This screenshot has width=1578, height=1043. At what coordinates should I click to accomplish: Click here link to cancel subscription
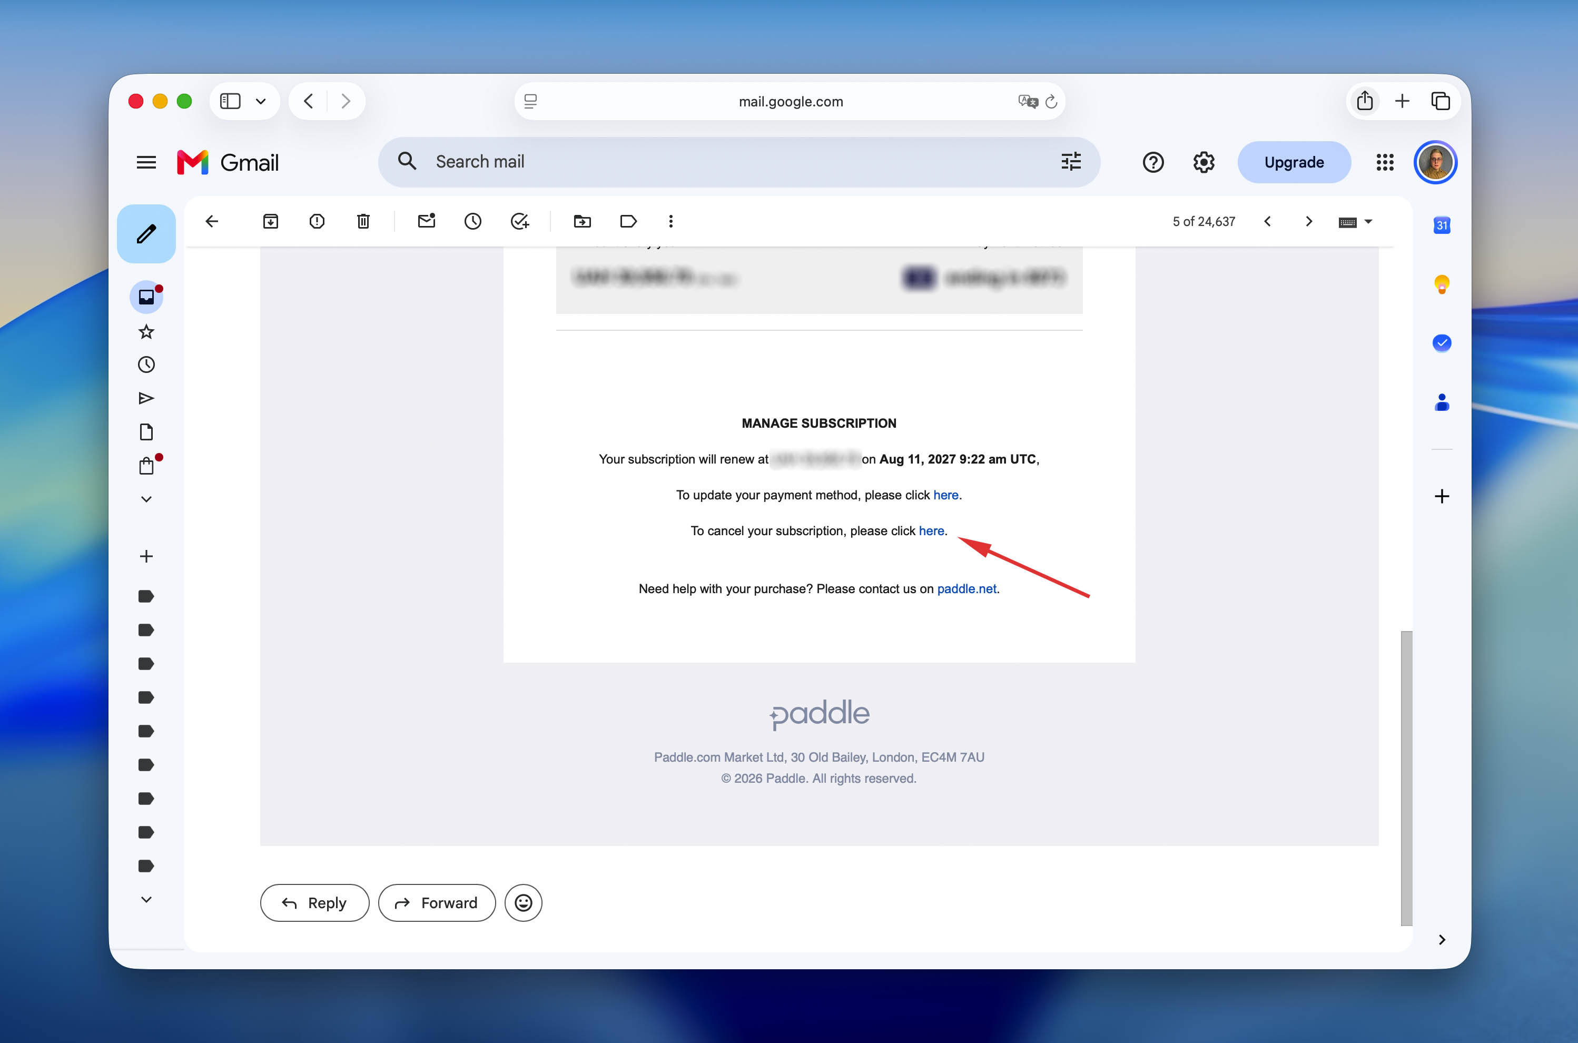[931, 531]
